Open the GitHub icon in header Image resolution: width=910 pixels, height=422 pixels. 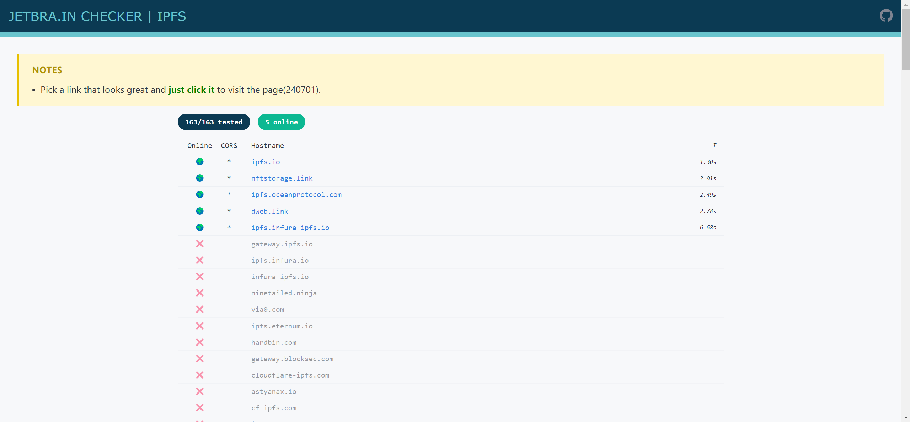(x=886, y=16)
